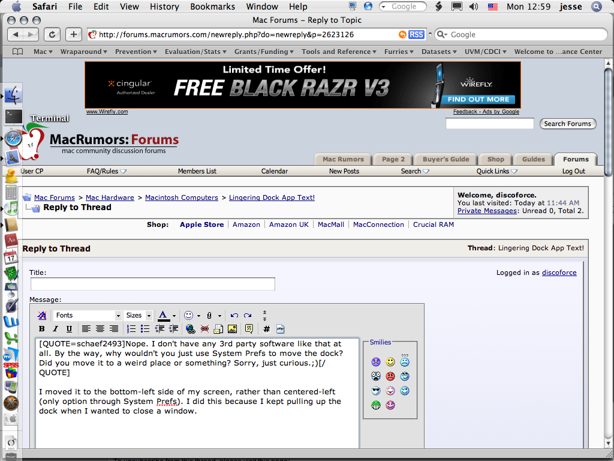Switch to the Mac Rumors tab

343,159
